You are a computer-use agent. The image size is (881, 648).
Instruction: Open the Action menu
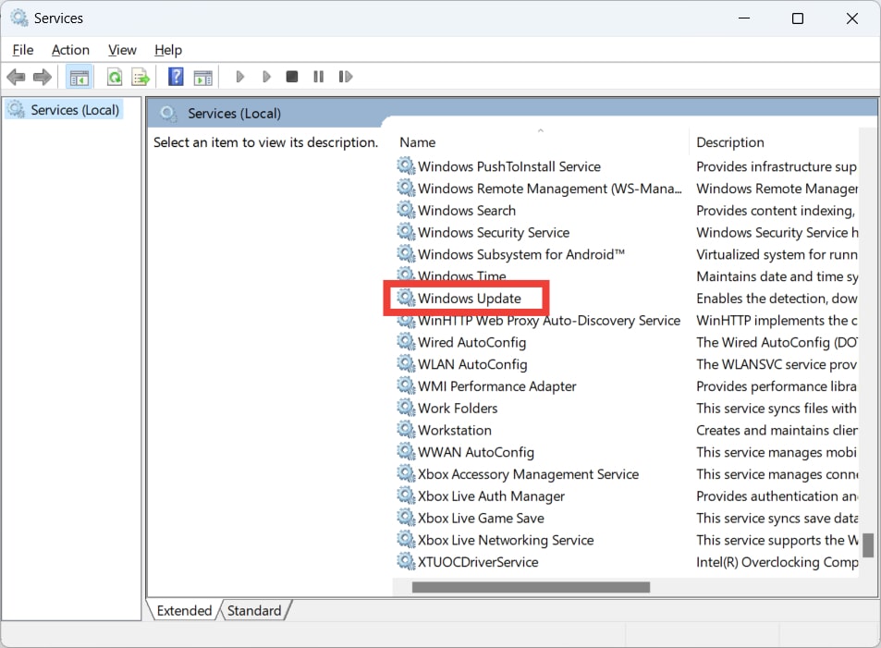[x=70, y=50]
